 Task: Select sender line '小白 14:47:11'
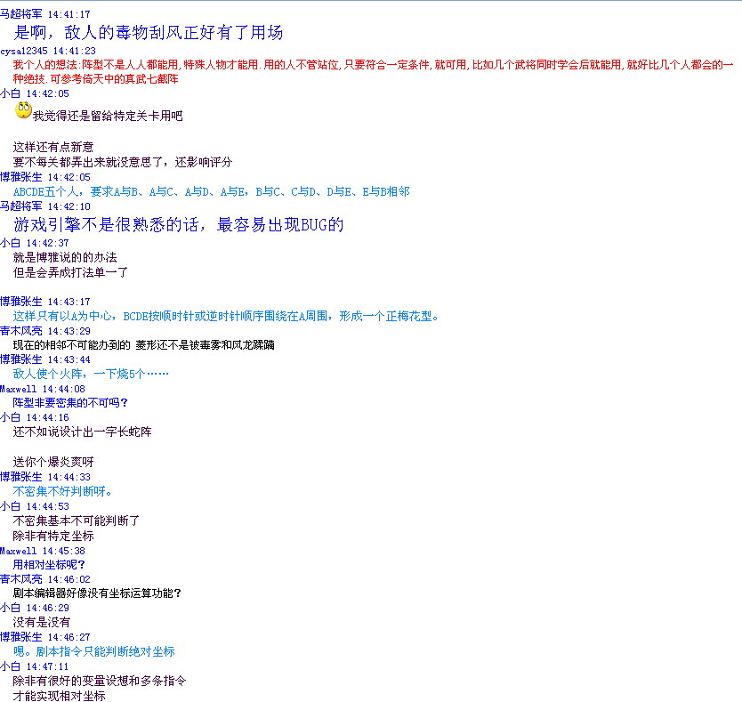[35, 666]
